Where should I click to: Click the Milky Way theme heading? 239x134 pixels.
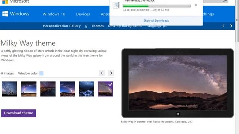pyautogui.click(x=28, y=43)
